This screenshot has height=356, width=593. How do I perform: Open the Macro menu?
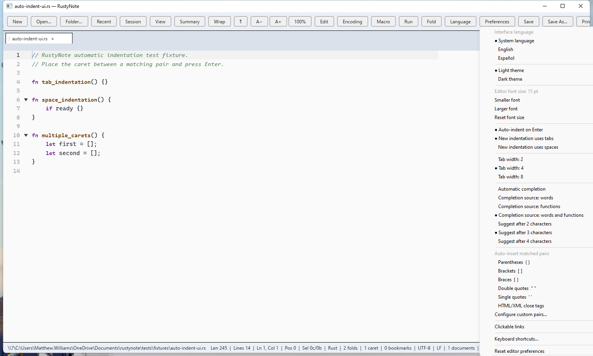(383, 21)
